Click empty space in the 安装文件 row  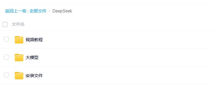[x=127, y=75]
